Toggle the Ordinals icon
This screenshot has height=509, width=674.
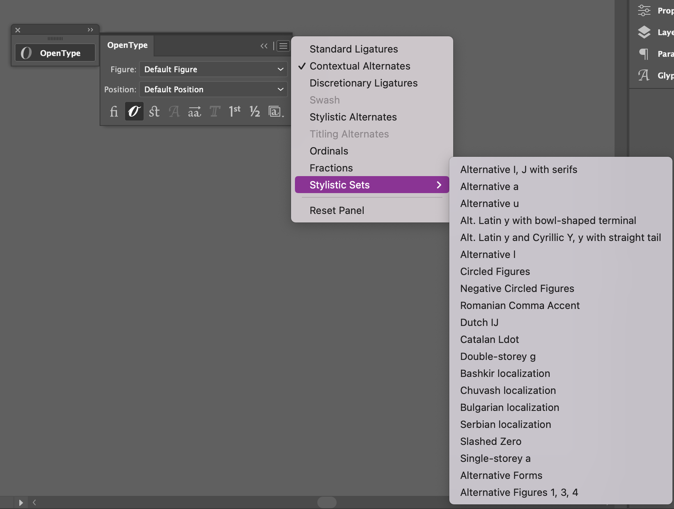tap(234, 112)
